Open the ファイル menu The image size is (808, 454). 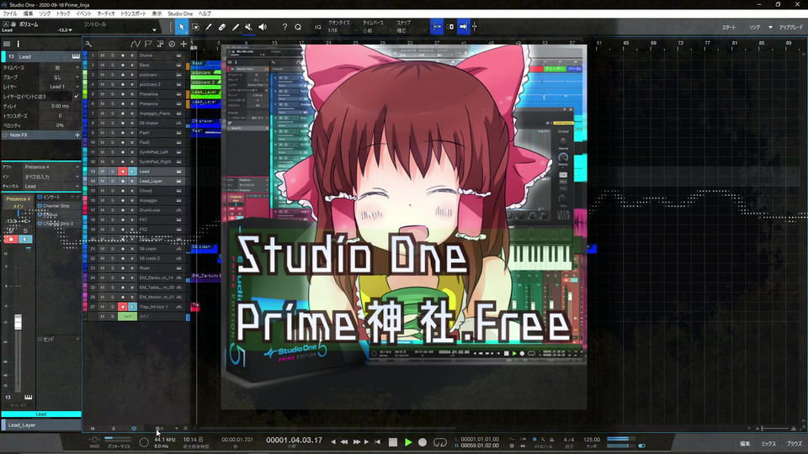pos(10,14)
